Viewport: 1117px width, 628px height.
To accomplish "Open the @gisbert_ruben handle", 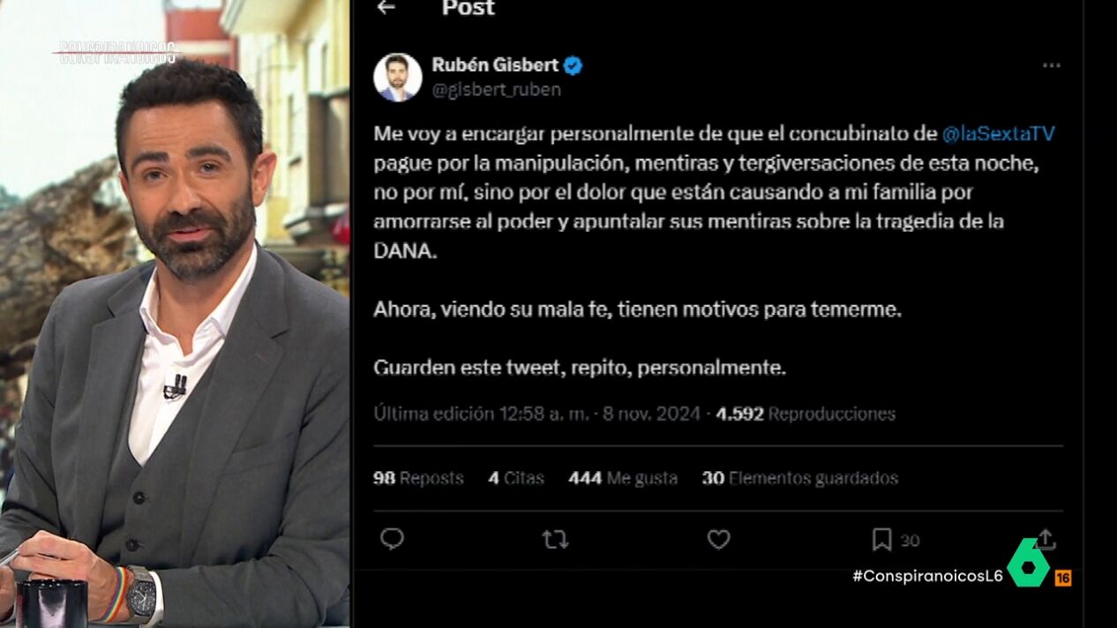I will pyautogui.click(x=496, y=90).
